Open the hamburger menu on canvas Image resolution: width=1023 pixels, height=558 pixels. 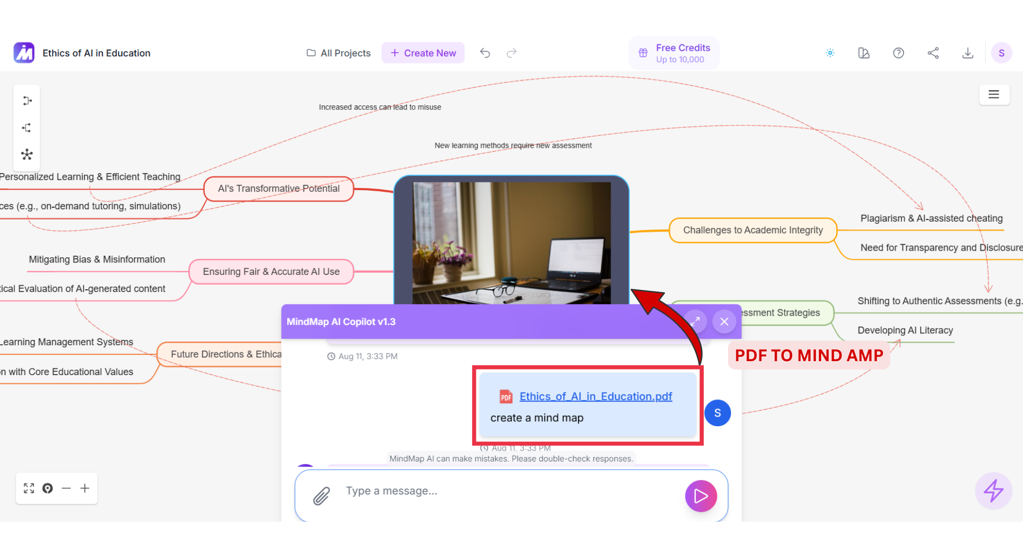coord(994,95)
